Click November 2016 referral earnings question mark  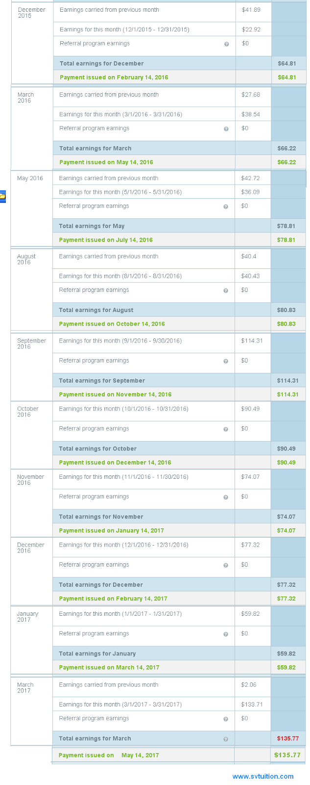coord(226,497)
